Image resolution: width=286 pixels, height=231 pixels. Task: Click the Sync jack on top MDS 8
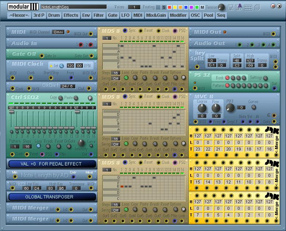[x=125, y=30]
